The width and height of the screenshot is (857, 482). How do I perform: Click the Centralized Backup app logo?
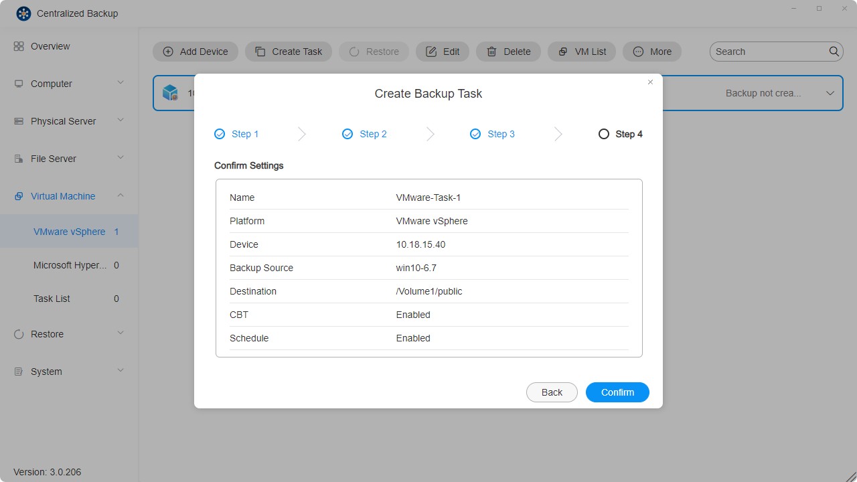pyautogui.click(x=23, y=13)
